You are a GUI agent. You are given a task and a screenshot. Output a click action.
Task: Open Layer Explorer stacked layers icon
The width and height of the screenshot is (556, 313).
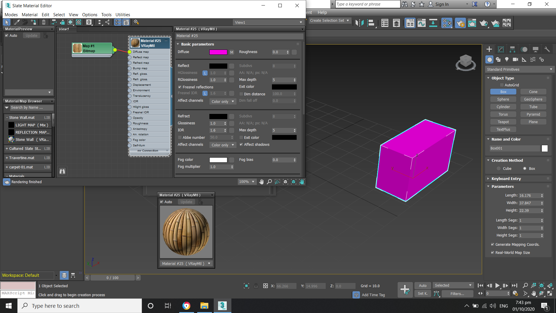click(396, 23)
